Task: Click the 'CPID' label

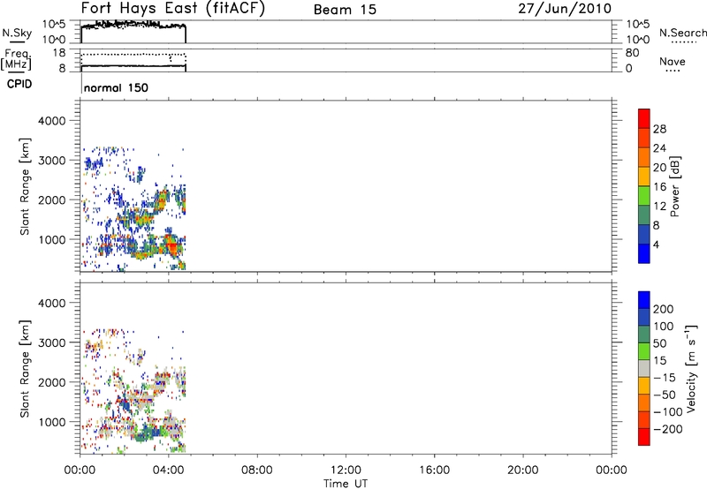Action: 19,84
